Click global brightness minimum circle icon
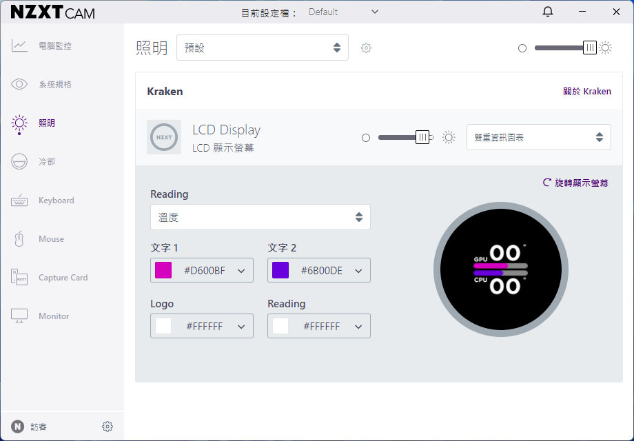Image resolution: width=634 pixels, height=441 pixels. click(522, 48)
